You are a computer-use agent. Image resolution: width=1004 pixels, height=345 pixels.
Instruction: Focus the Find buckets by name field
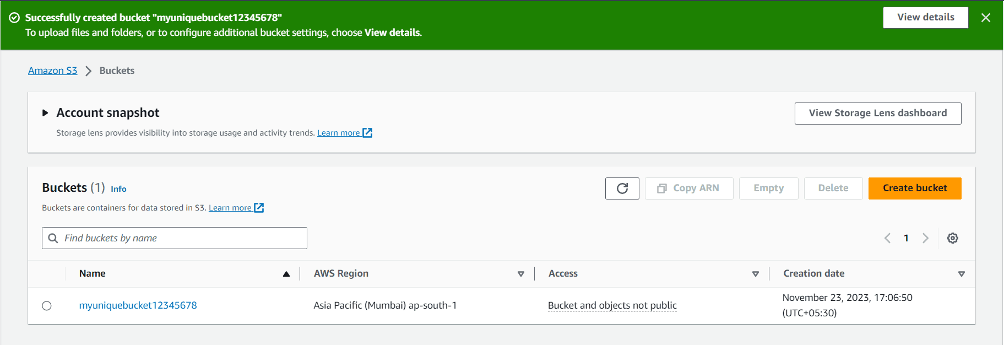[x=175, y=238]
